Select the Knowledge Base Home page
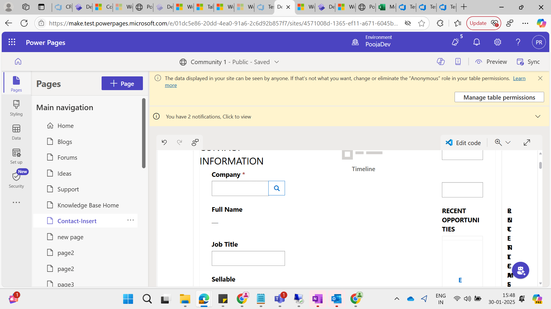The image size is (551, 309). tap(88, 205)
